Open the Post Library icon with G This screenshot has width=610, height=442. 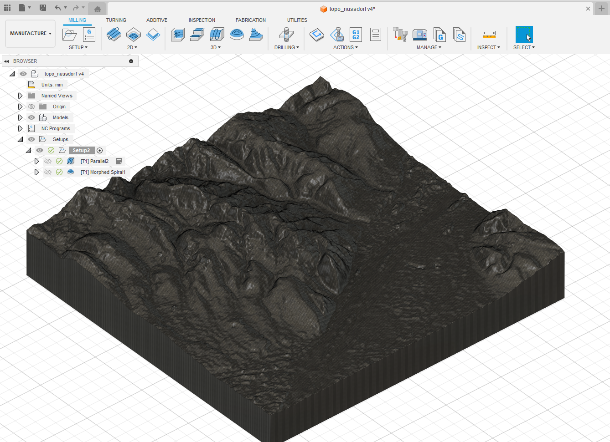tap(439, 35)
